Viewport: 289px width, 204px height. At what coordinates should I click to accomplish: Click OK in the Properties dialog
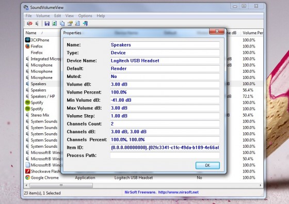pos(207,165)
